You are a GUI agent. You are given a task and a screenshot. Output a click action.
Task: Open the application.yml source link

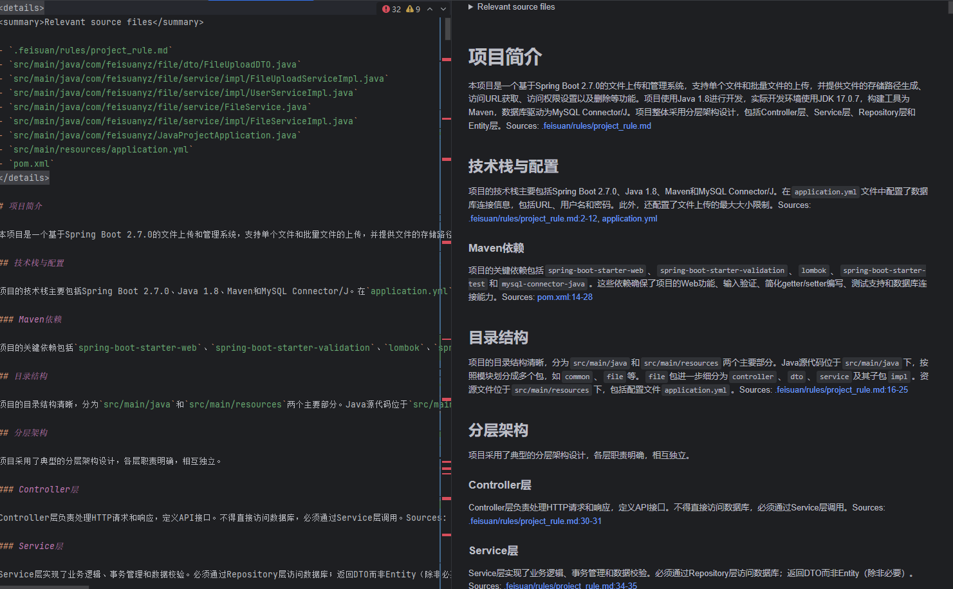629,219
